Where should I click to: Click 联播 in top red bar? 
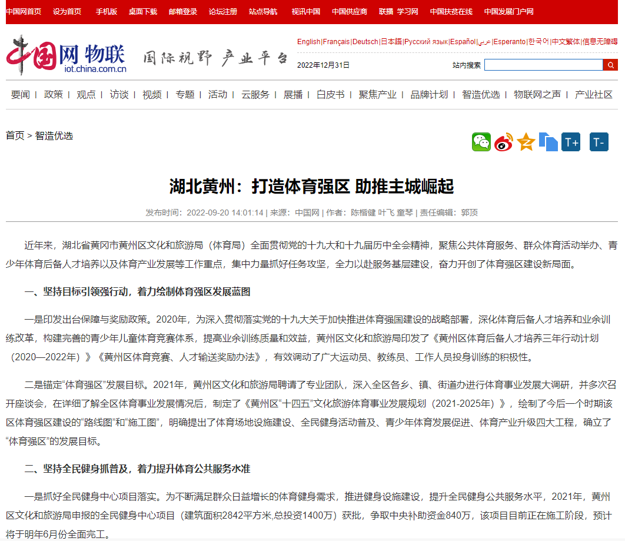click(x=386, y=12)
